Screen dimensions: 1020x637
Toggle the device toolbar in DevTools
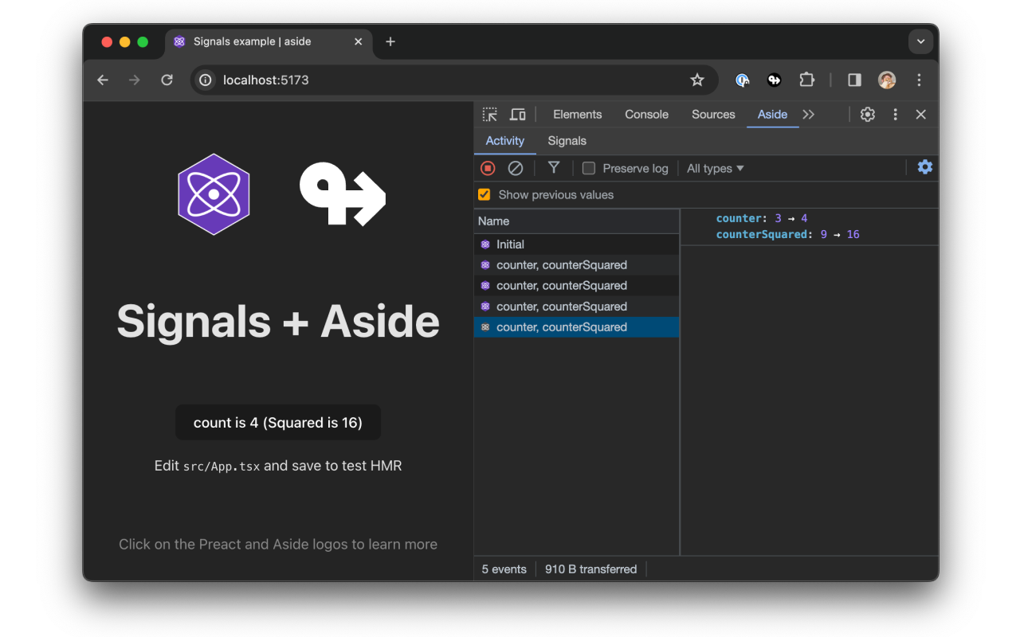tap(518, 115)
